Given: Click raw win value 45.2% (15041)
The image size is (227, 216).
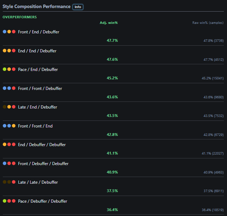Looking at the screenshot, I should (213, 78).
